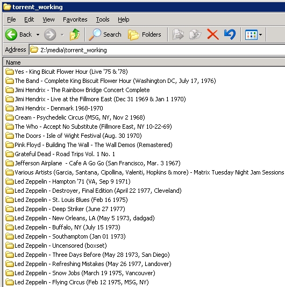This screenshot has height=287, width=285.
Task: Click the green Back arrow icon
Action: pos(11,34)
